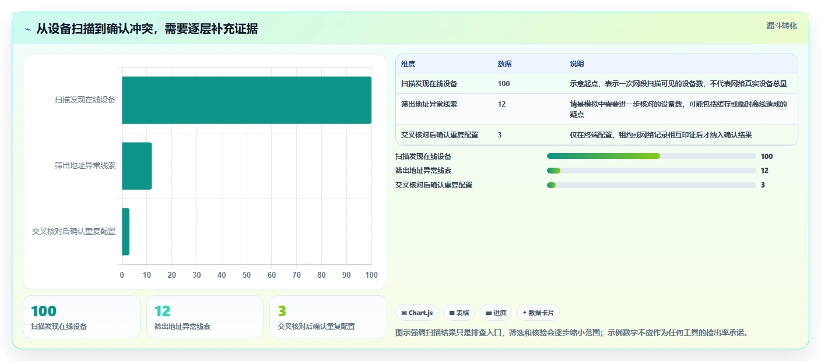The height and width of the screenshot is (361, 821).
Task: Click the description starting with 情景模拟中
Action: [x=679, y=109]
